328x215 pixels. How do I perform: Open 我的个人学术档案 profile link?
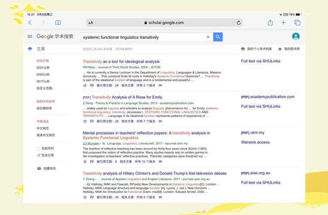point(260,49)
